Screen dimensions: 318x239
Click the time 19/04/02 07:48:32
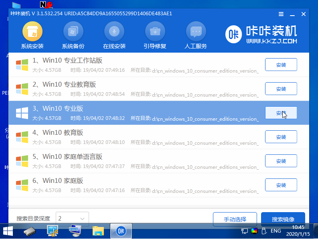click(104, 118)
